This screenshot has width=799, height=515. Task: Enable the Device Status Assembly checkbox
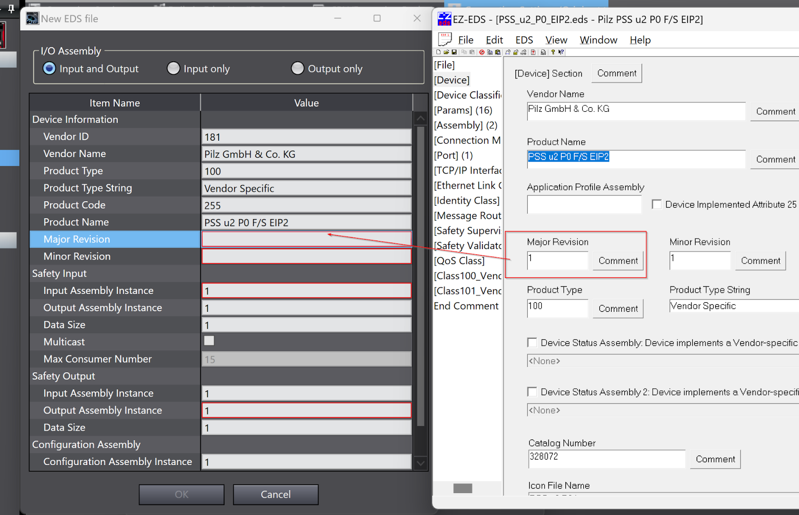point(532,342)
